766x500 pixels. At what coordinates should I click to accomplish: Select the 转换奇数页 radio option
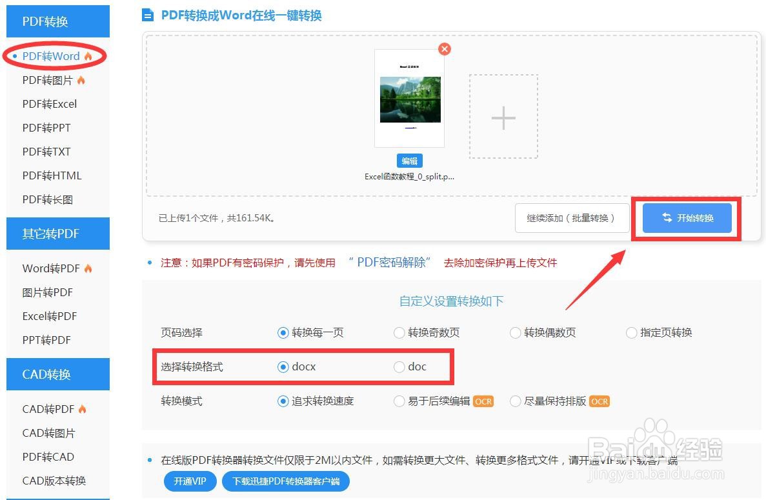[x=399, y=333]
